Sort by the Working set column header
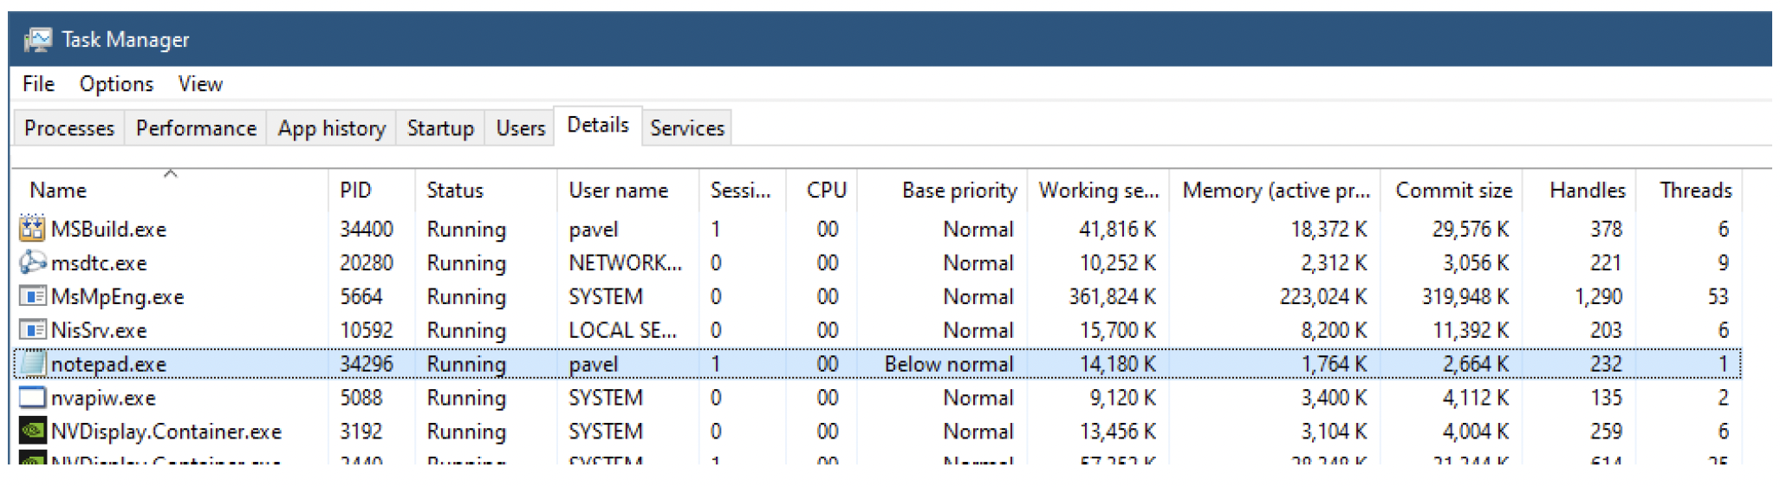 pyautogui.click(x=1098, y=190)
